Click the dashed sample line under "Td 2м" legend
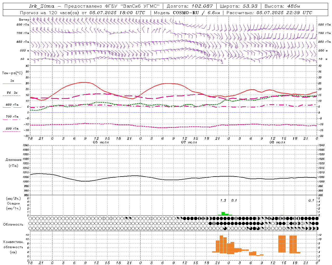 pos(11,96)
